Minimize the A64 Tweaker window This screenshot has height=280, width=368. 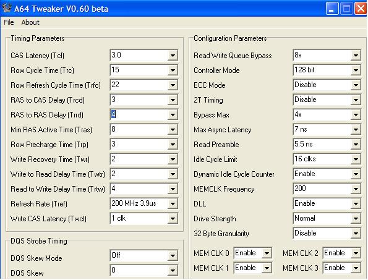point(332,9)
